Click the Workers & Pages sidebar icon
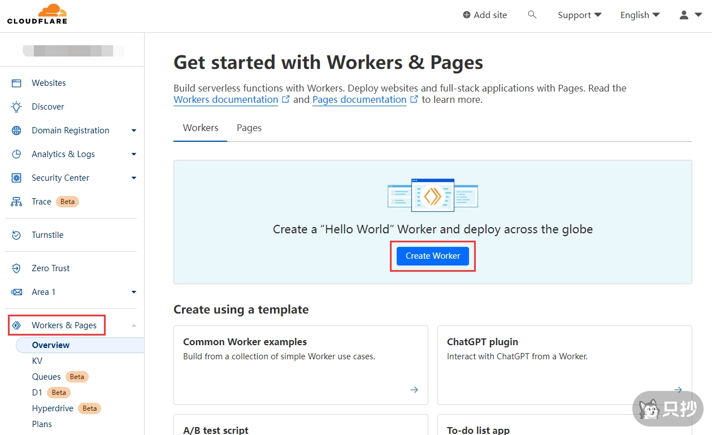712x435 pixels. 16,325
